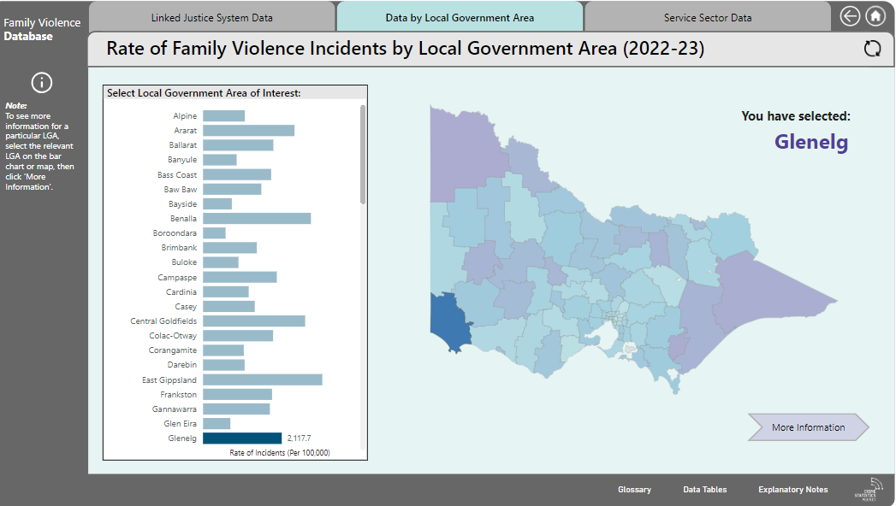Switch to Linked Justice System Data tab
Viewport: 896px width, 506px height.
(x=211, y=18)
